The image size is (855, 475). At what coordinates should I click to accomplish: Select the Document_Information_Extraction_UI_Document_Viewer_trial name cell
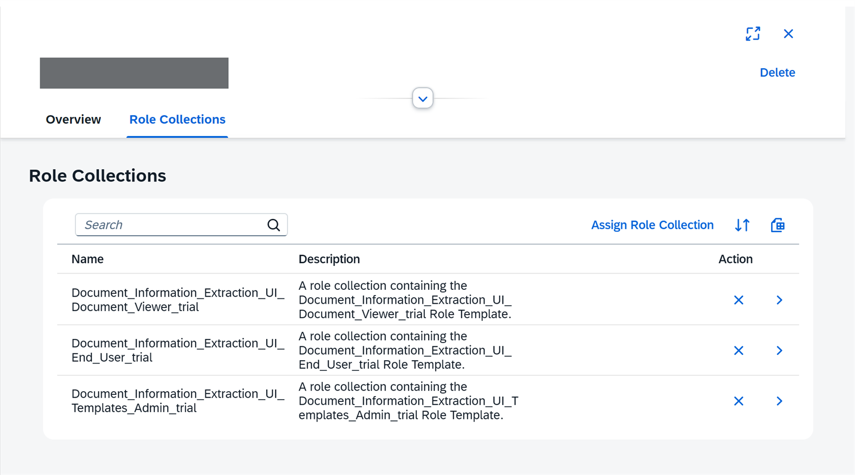point(178,300)
